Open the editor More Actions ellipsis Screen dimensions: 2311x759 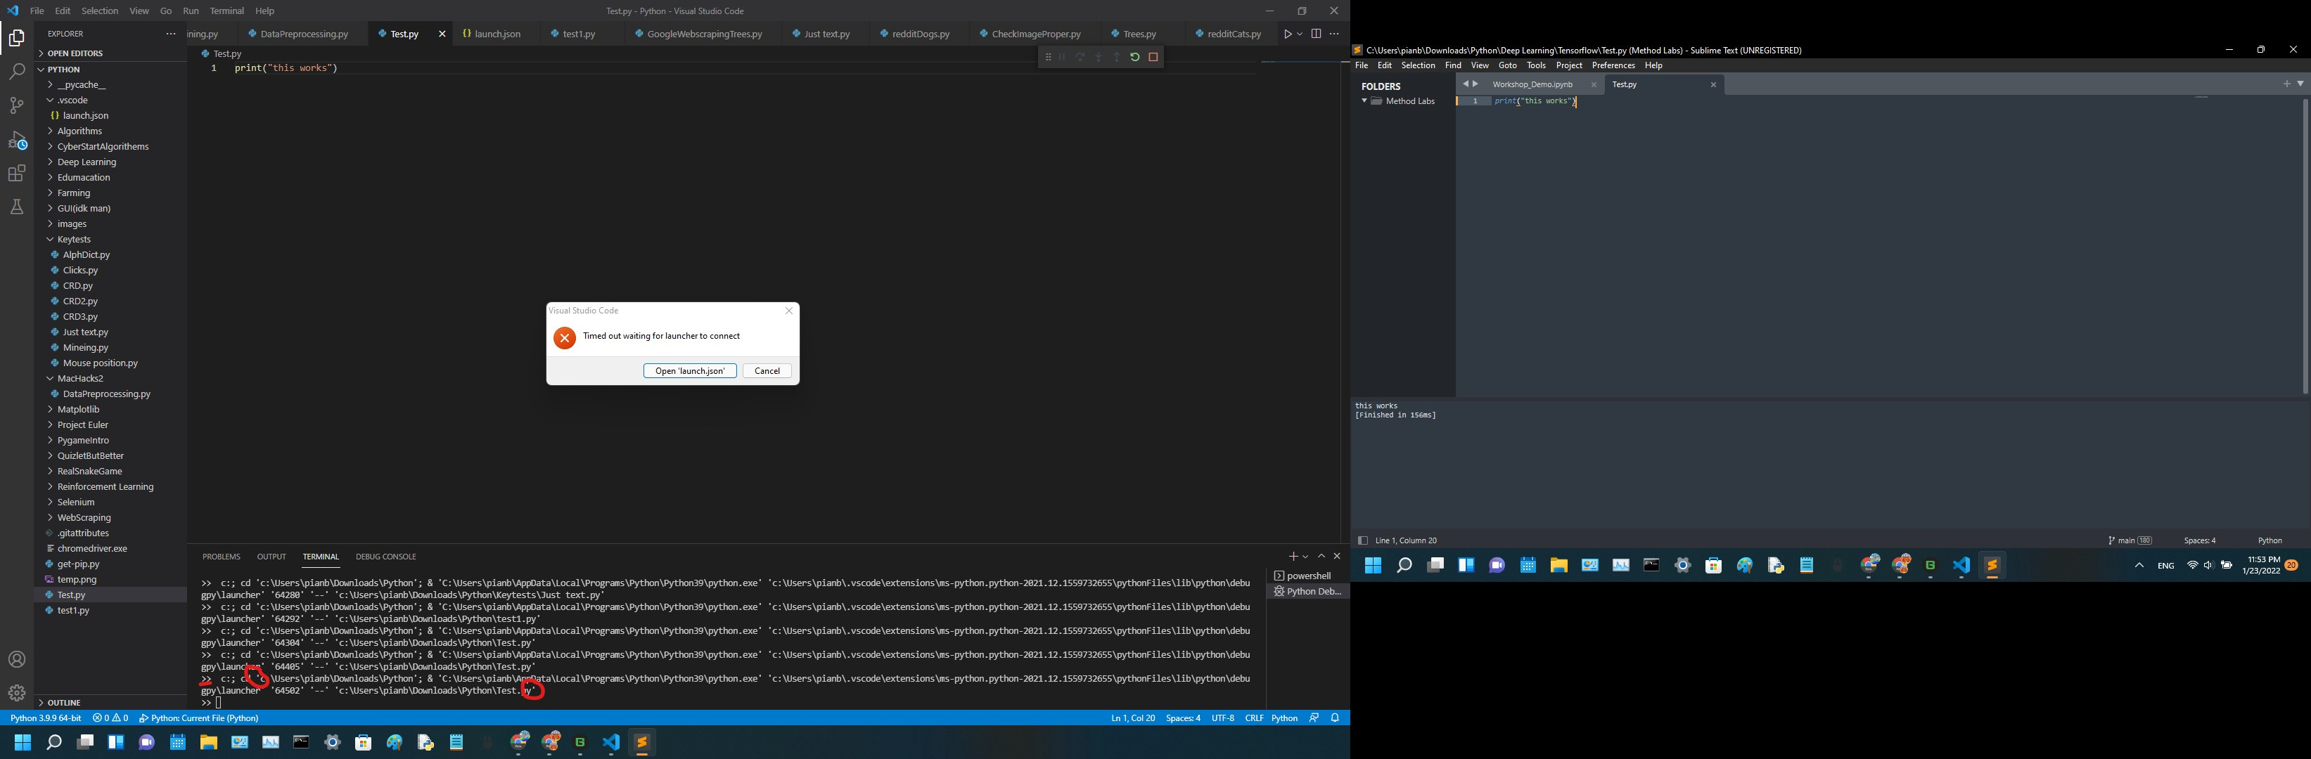pyautogui.click(x=1335, y=34)
